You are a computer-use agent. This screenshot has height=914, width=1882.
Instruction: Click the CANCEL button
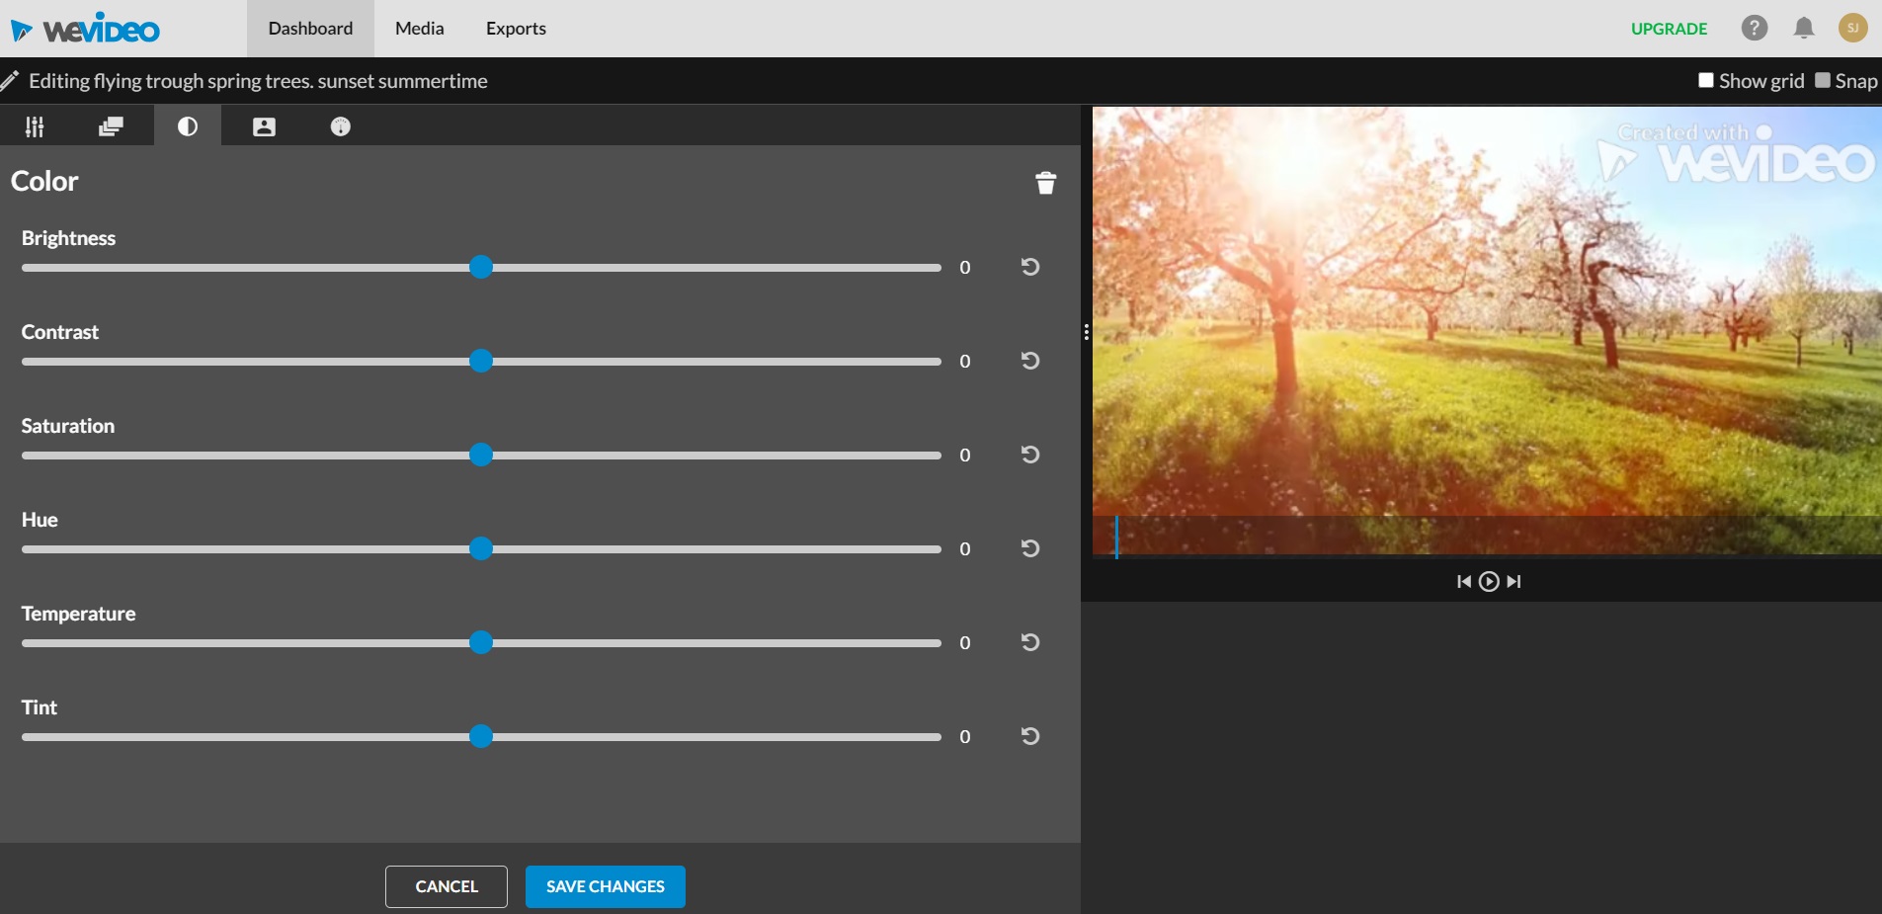(x=447, y=886)
